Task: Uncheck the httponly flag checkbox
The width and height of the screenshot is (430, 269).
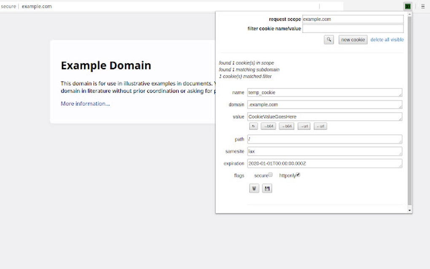Action: coord(298,174)
